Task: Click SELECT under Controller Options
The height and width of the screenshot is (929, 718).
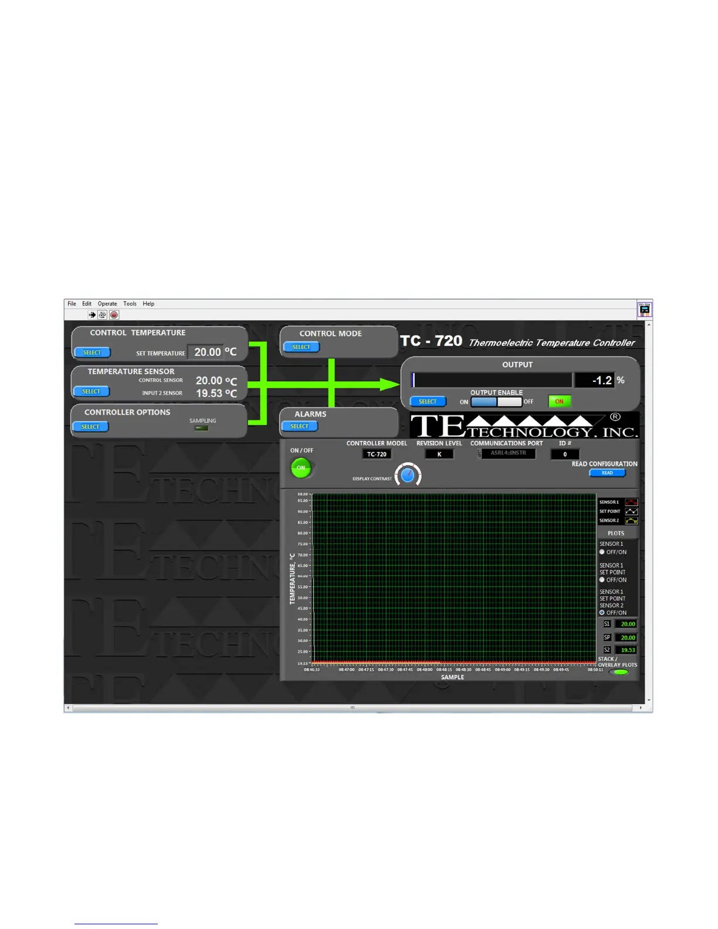Action: 90,427
